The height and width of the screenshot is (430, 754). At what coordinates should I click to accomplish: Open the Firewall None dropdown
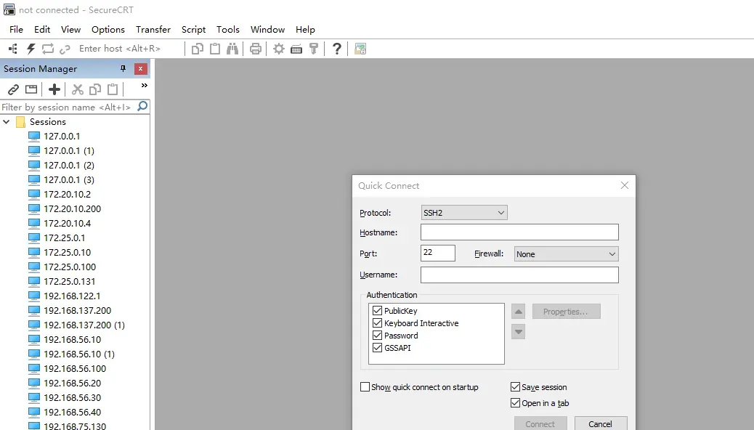coord(566,254)
